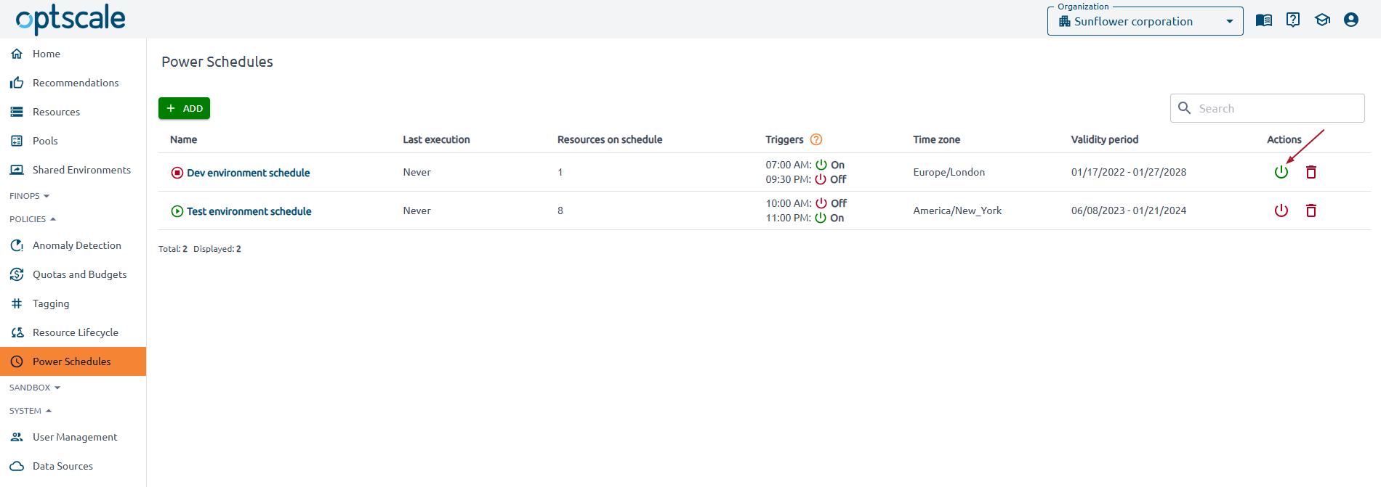Select Power Schedules menu item
Screen dimensions: 1381x487
(x=73, y=361)
